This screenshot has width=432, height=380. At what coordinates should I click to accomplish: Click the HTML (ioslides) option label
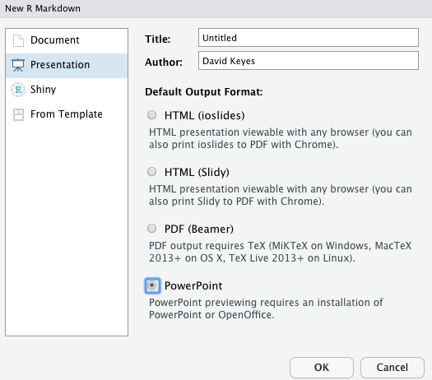tap(204, 115)
